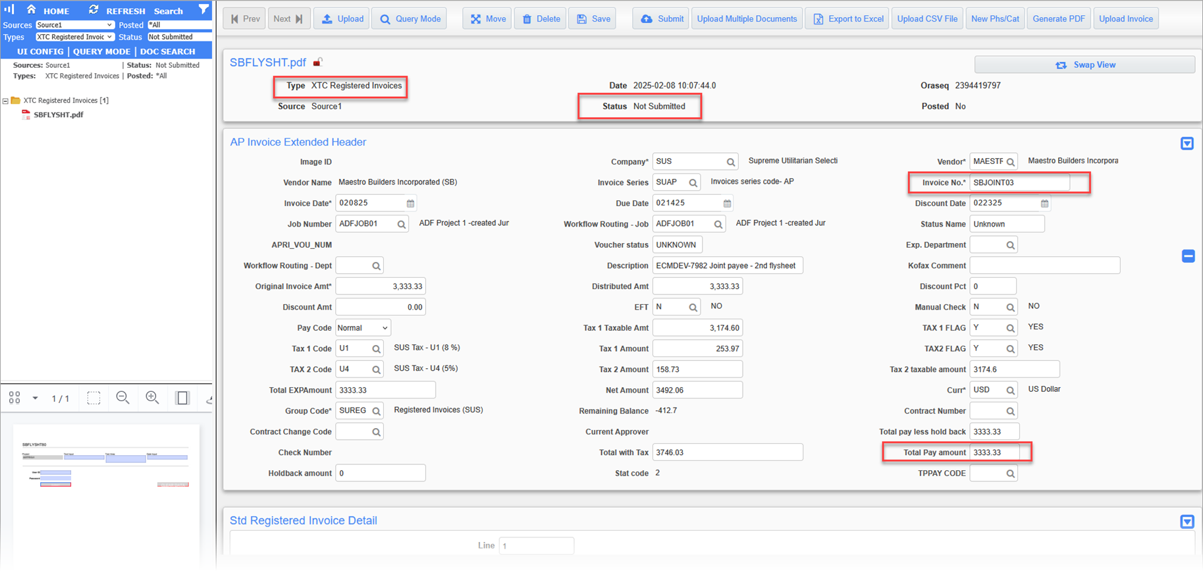This screenshot has width=1203, height=571.
Task: Open the filter funnel icon
Action: [203, 9]
